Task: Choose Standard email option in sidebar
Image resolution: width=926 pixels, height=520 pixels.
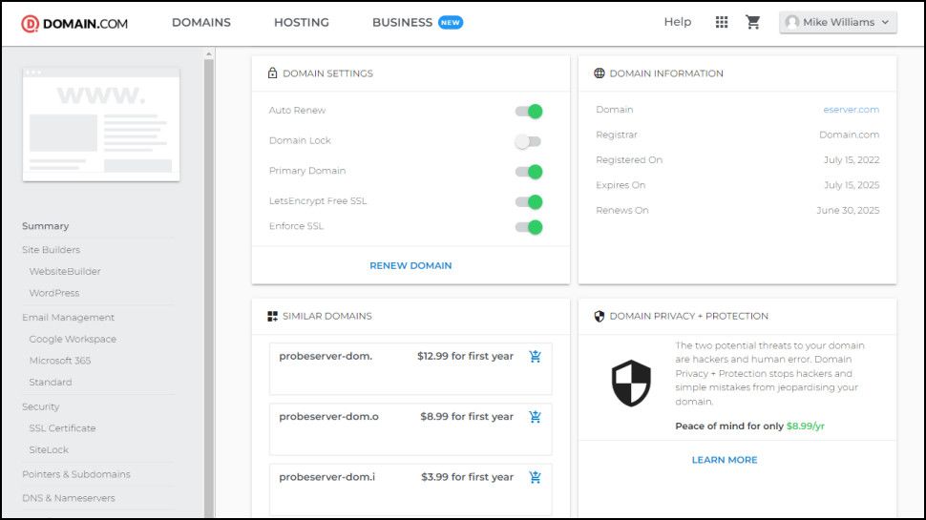Action: point(51,383)
